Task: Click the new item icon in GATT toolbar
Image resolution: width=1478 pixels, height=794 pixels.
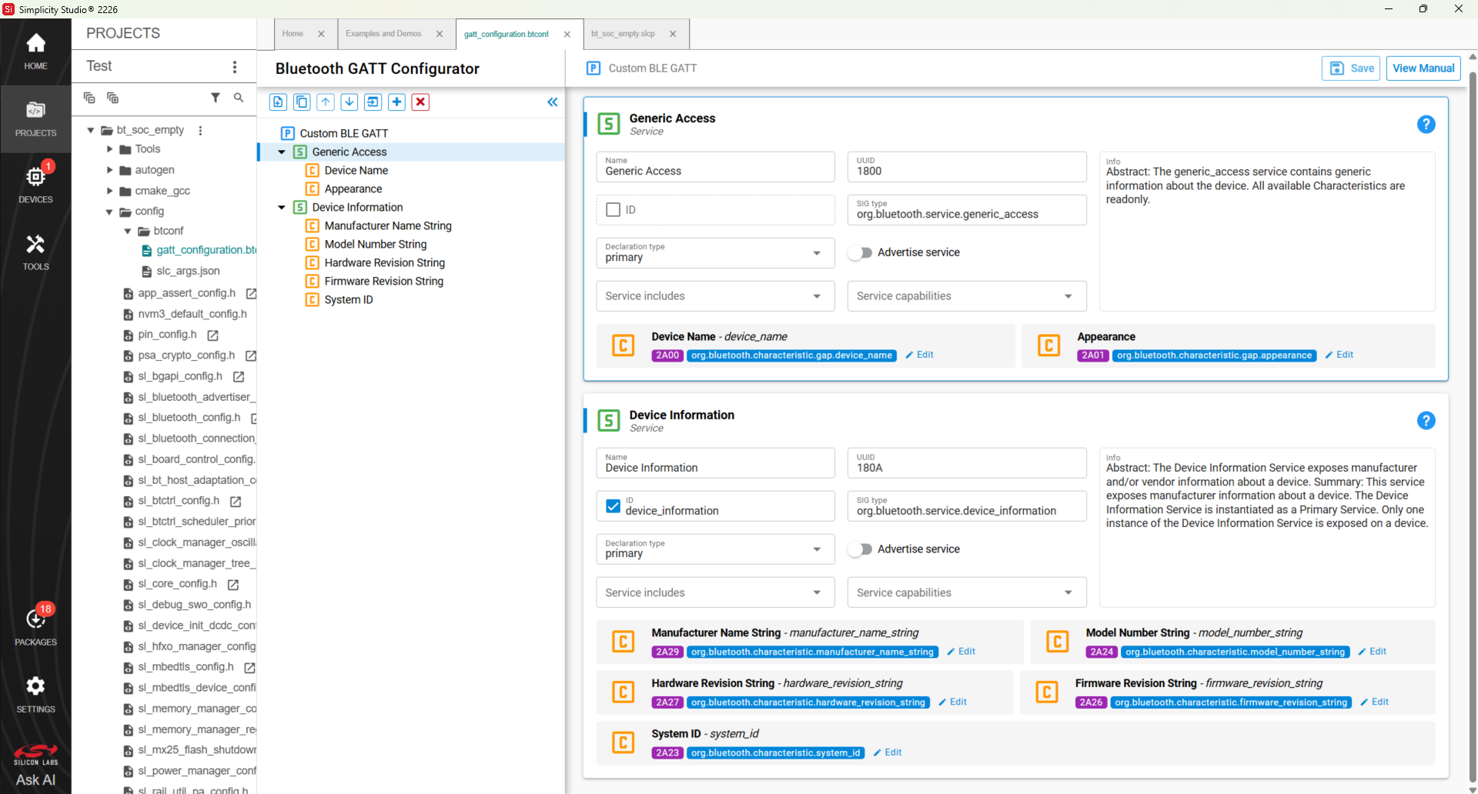Action: pos(278,102)
